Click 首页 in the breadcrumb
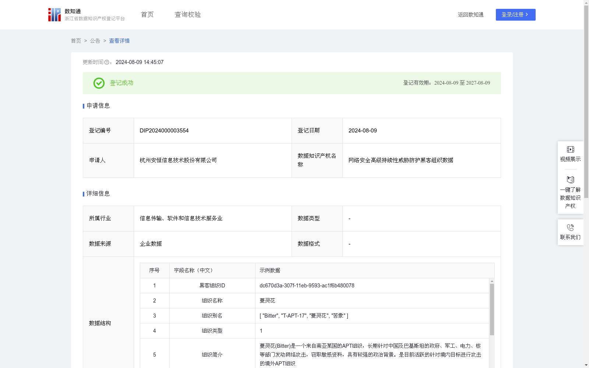The image size is (589, 368). (x=76, y=41)
